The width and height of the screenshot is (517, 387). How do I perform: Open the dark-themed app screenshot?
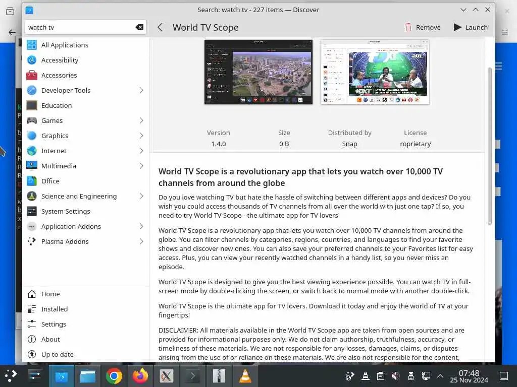(x=258, y=72)
